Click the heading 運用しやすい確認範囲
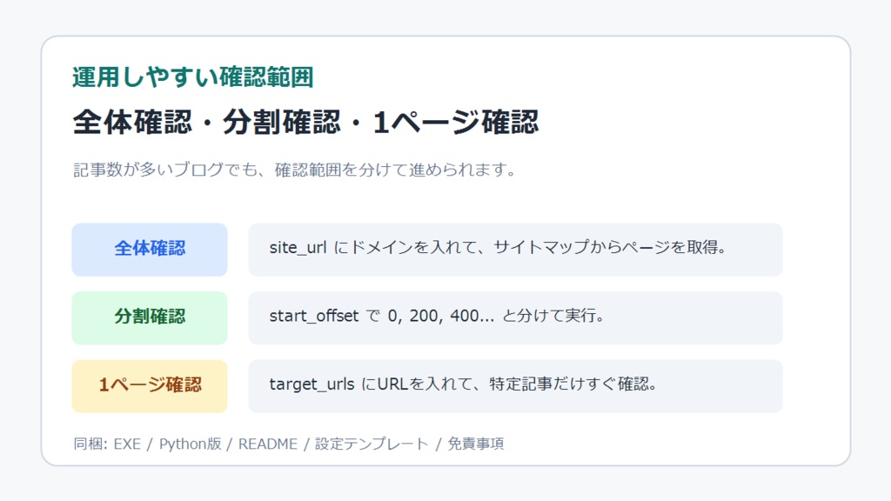This screenshot has height=501, width=891. tap(192, 77)
